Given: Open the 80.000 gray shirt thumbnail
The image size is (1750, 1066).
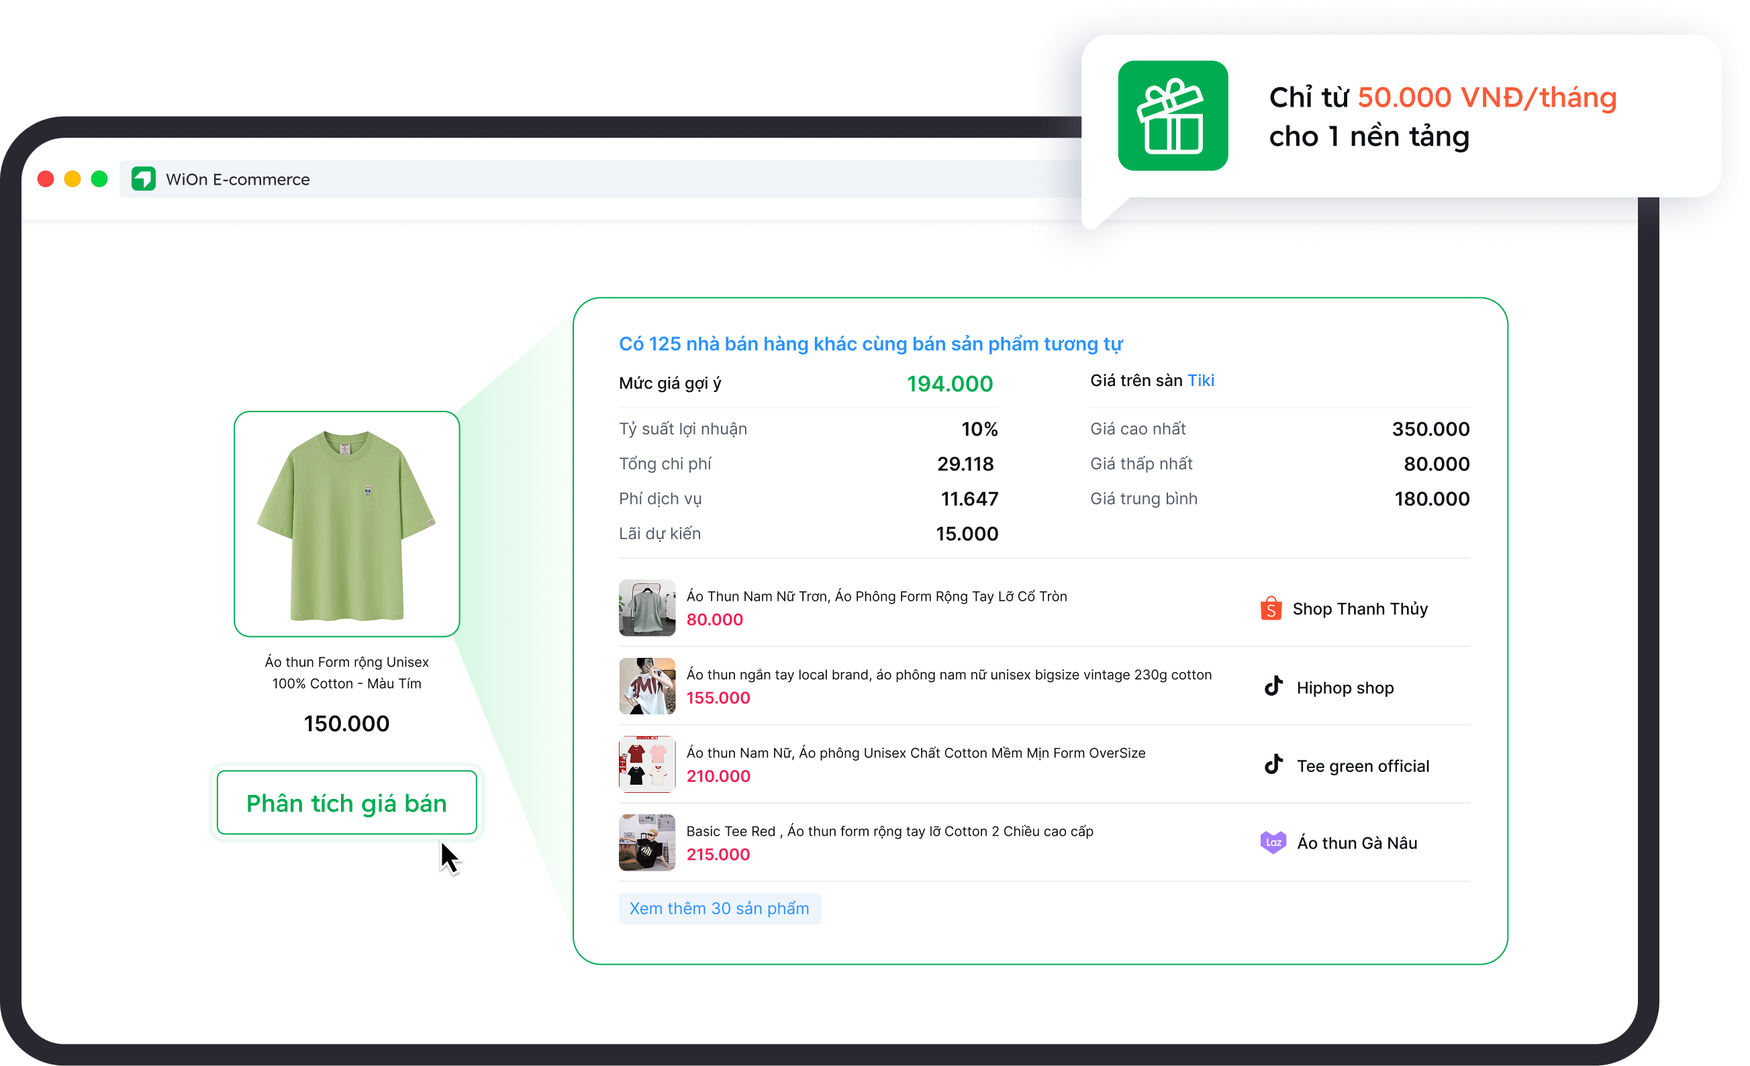Looking at the screenshot, I should (x=646, y=608).
